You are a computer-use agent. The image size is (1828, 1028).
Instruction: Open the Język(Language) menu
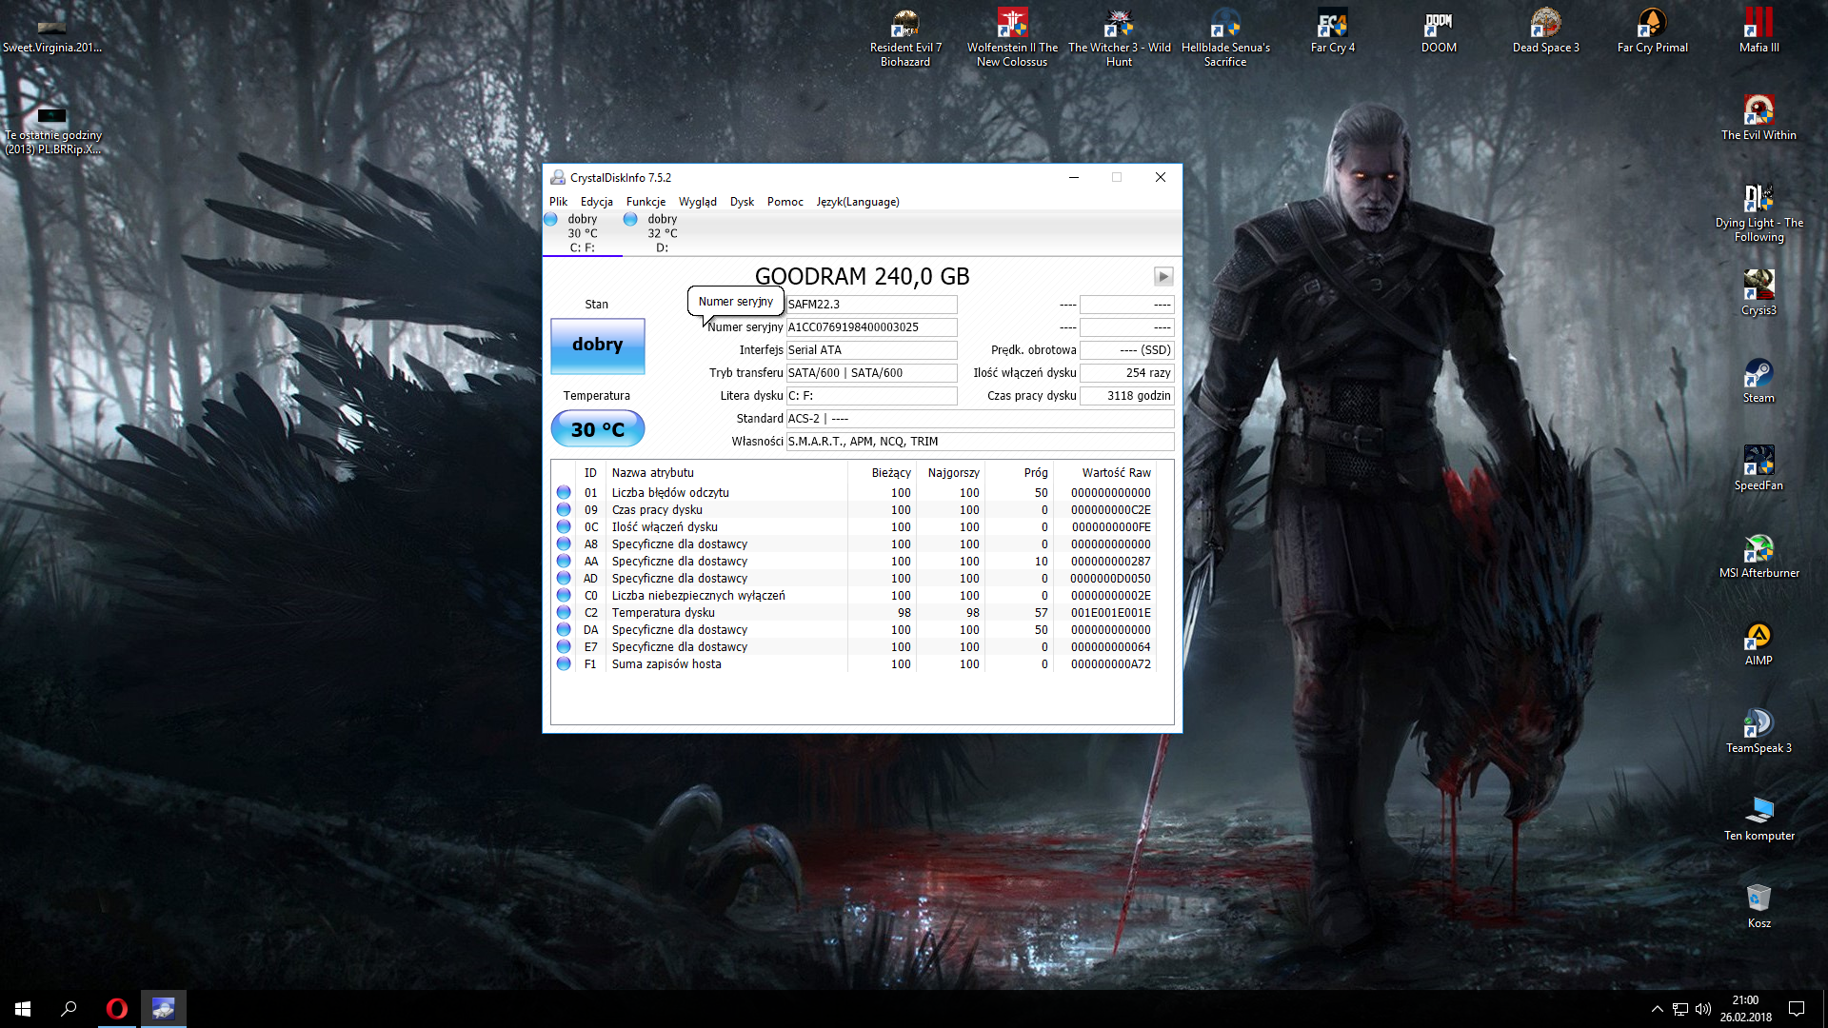[858, 202]
